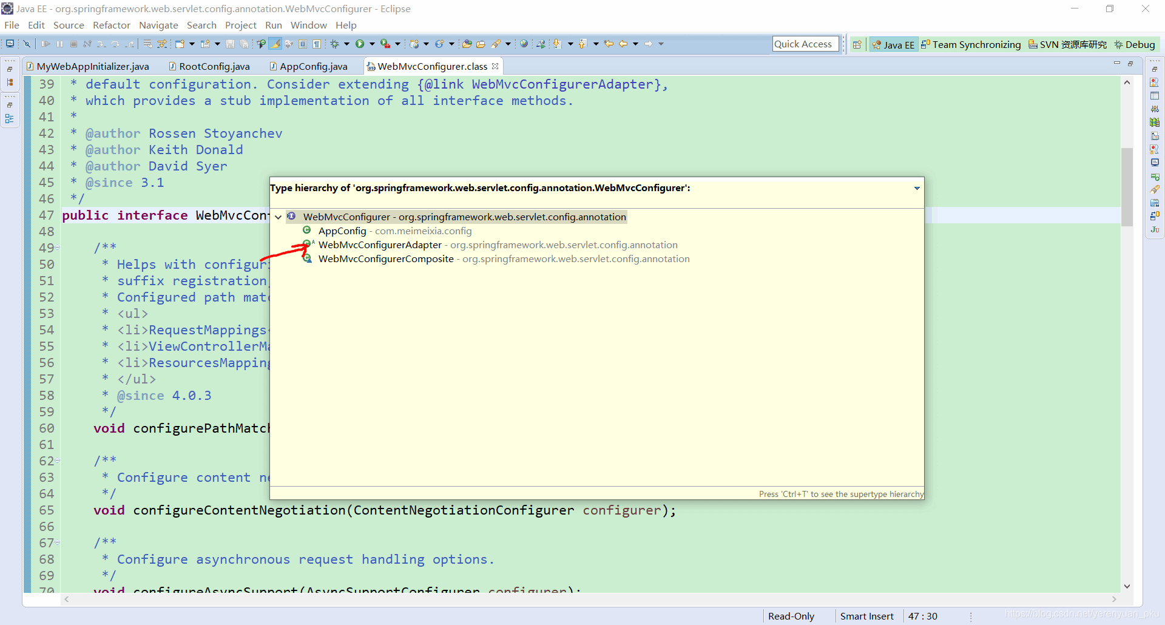
Task: Switch to the Debug perspective
Action: pos(1135,44)
